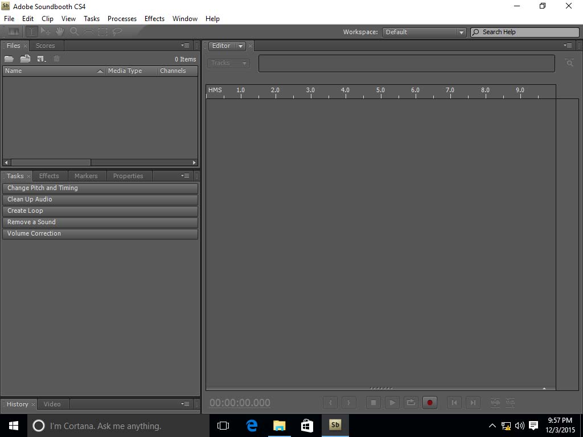The height and width of the screenshot is (437, 583).
Task: Select the Rectangular Marquee tool
Action: tap(102, 32)
